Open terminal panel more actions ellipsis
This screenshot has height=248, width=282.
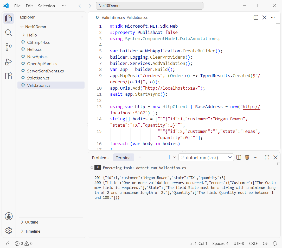[x=255, y=157]
